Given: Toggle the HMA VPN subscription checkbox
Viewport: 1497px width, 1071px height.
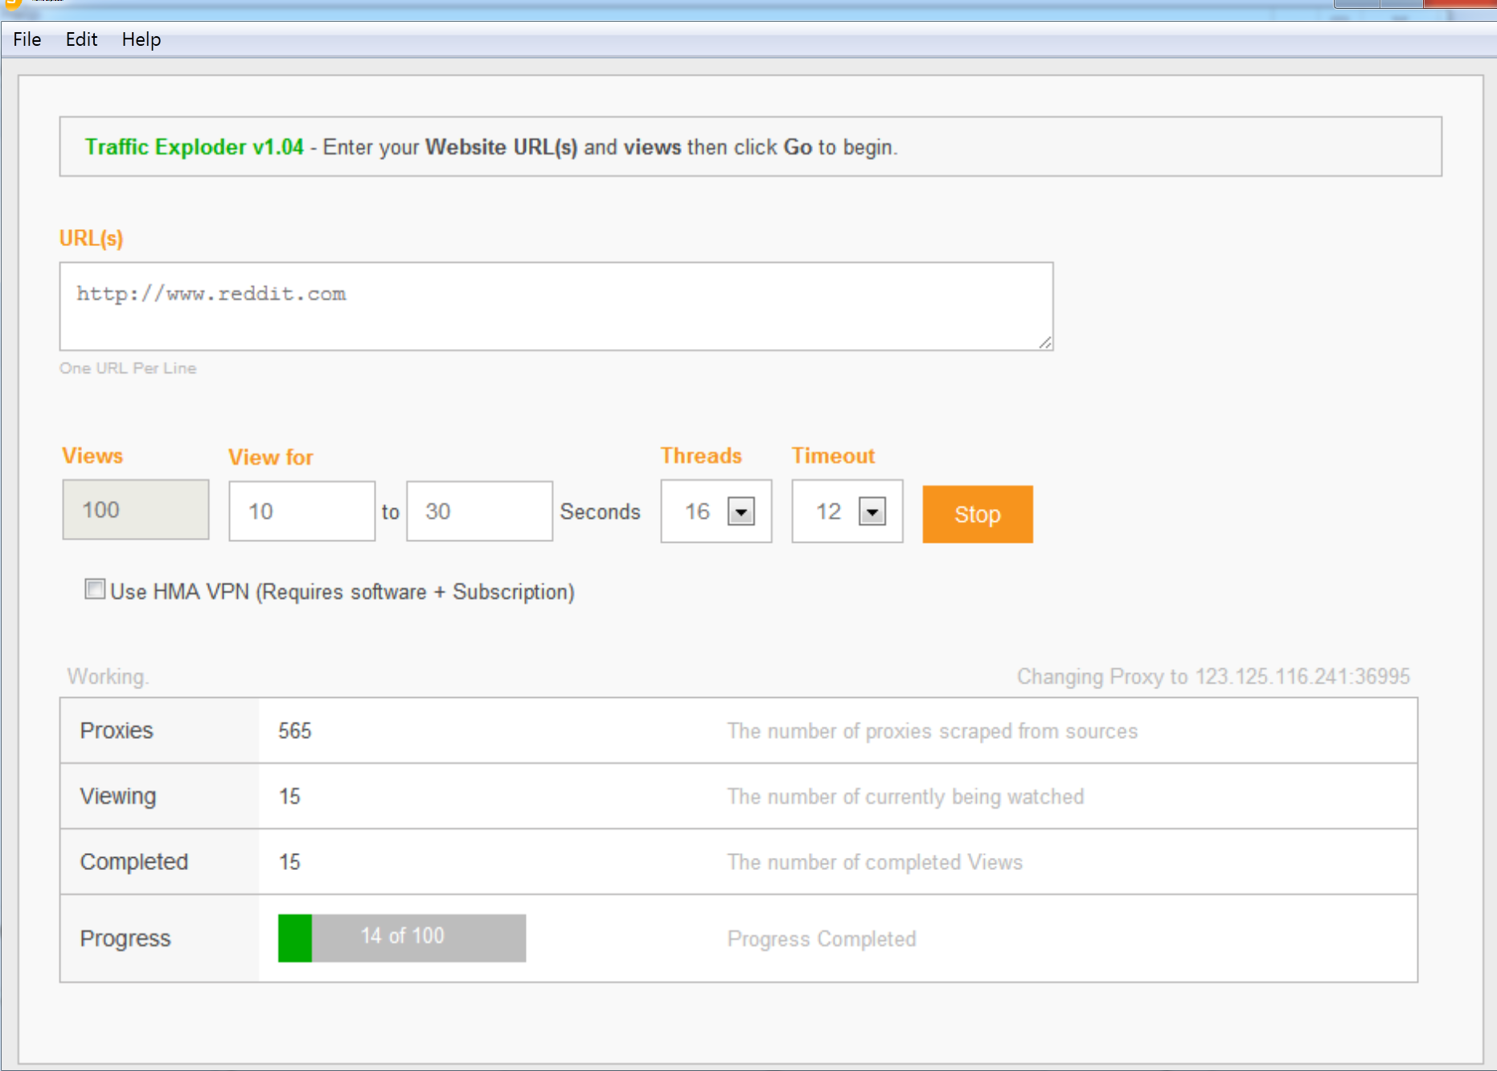Looking at the screenshot, I should click(x=94, y=590).
